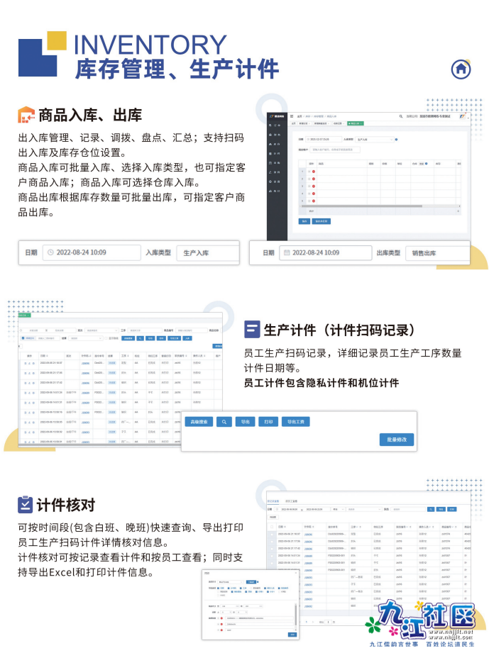This screenshot has width=489, height=648.
Task: Click the 批量修改 button
Action: (397, 440)
